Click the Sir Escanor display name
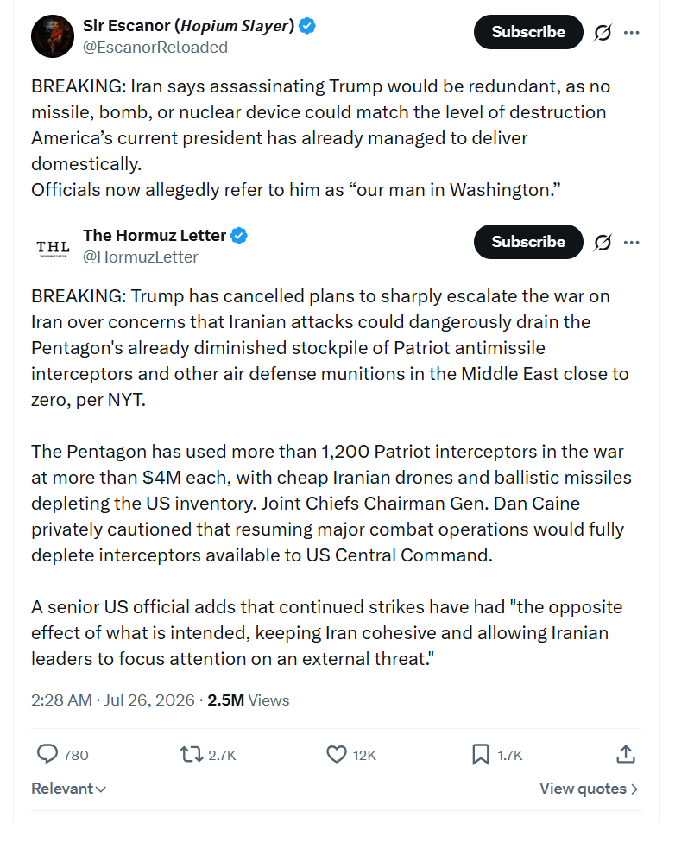 click(188, 25)
